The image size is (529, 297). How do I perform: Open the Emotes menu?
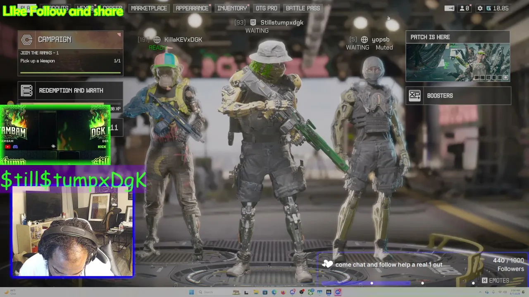pos(495,280)
